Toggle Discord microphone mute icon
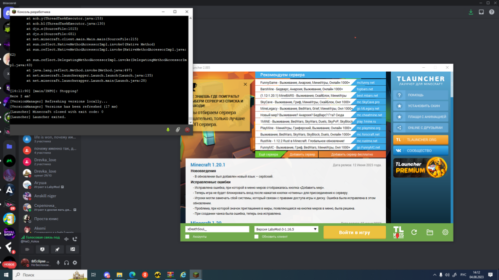 click(58, 263)
